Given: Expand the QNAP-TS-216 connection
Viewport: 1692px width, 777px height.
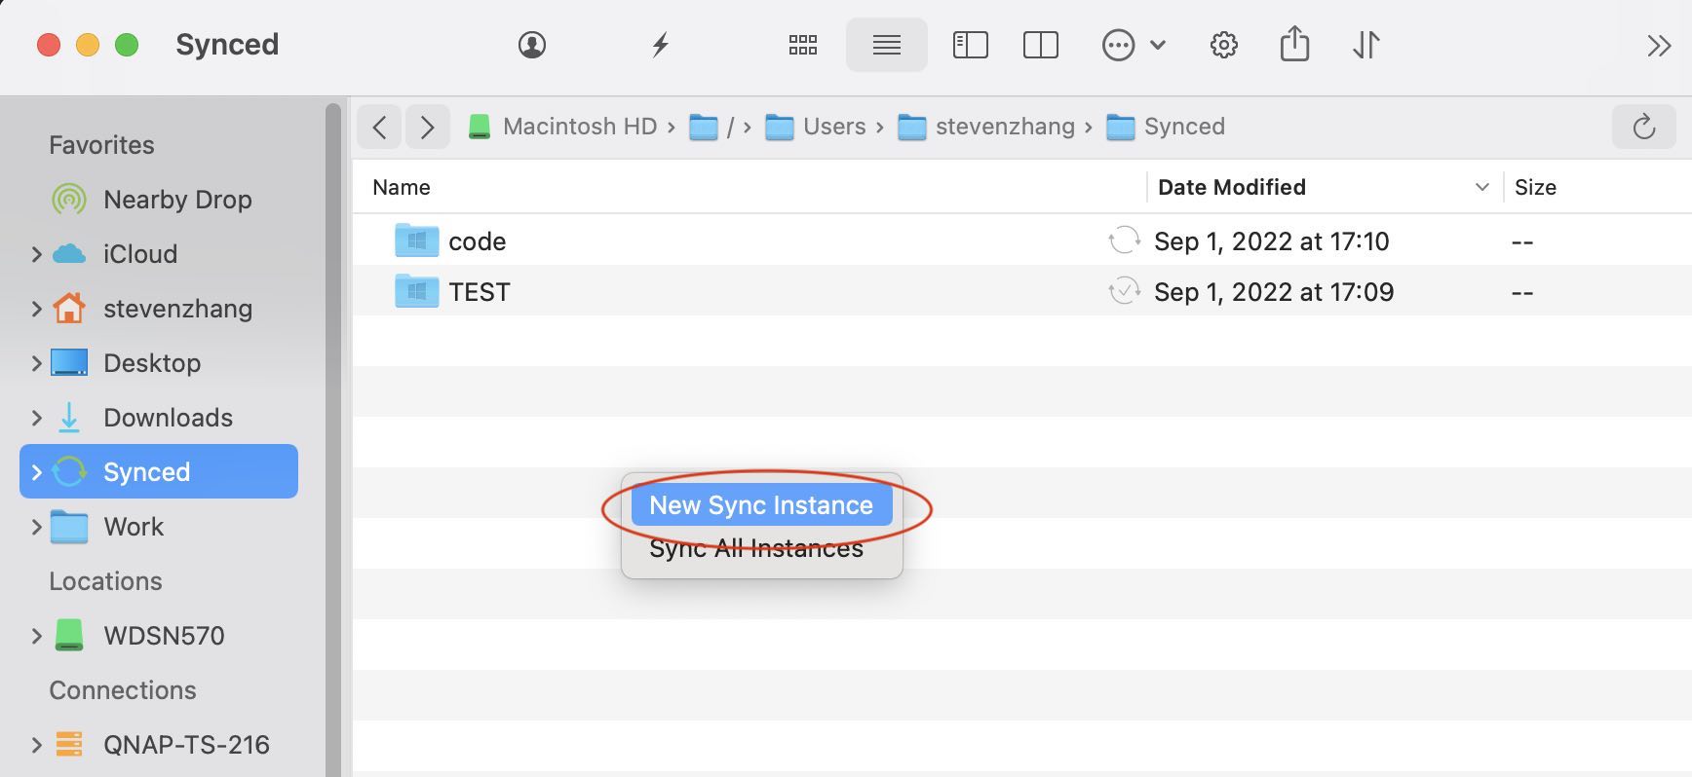Looking at the screenshot, I should pyautogui.click(x=37, y=745).
